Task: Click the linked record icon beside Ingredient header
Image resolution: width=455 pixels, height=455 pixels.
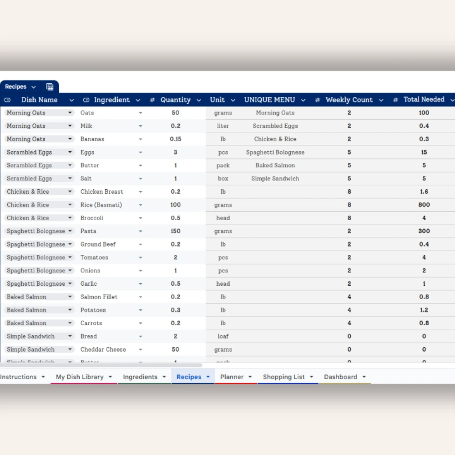Action: pyautogui.click(x=86, y=100)
